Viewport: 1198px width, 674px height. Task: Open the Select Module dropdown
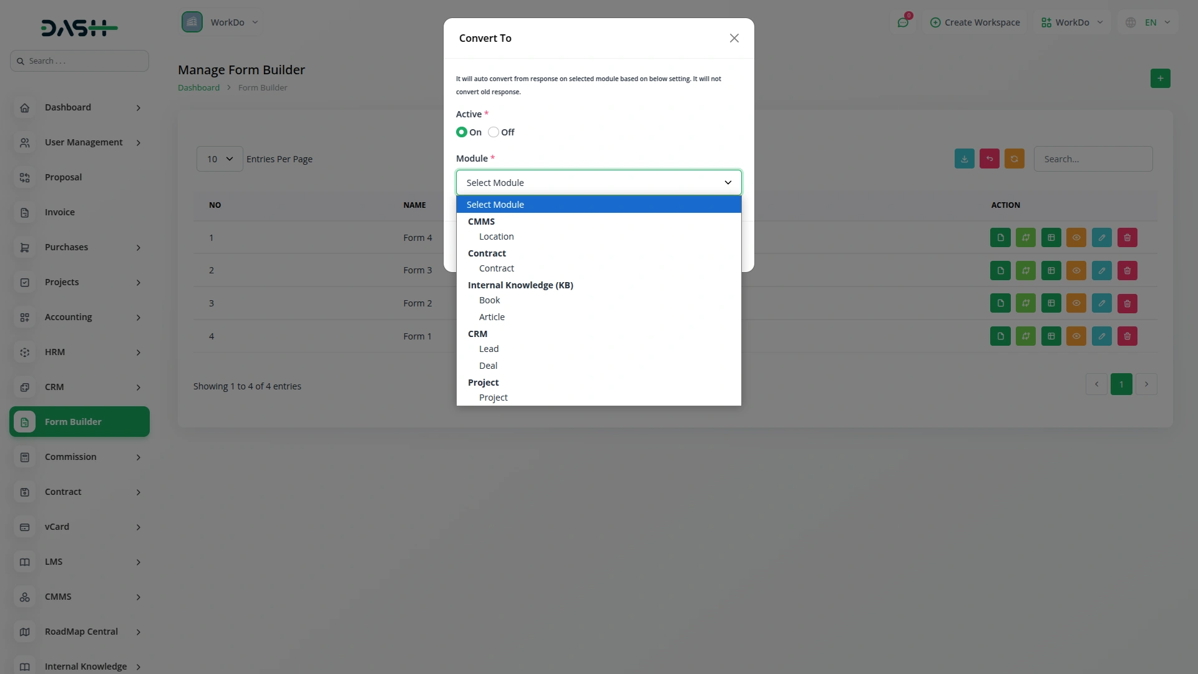point(598,182)
